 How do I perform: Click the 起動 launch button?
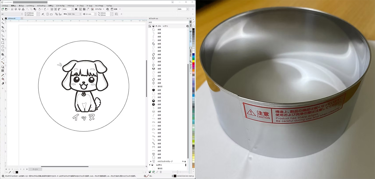tap(115, 9)
